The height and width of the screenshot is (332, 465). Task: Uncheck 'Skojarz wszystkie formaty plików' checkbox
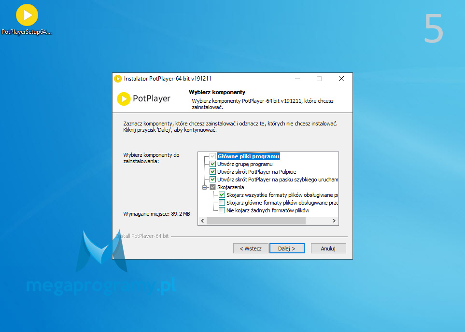(x=222, y=195)
